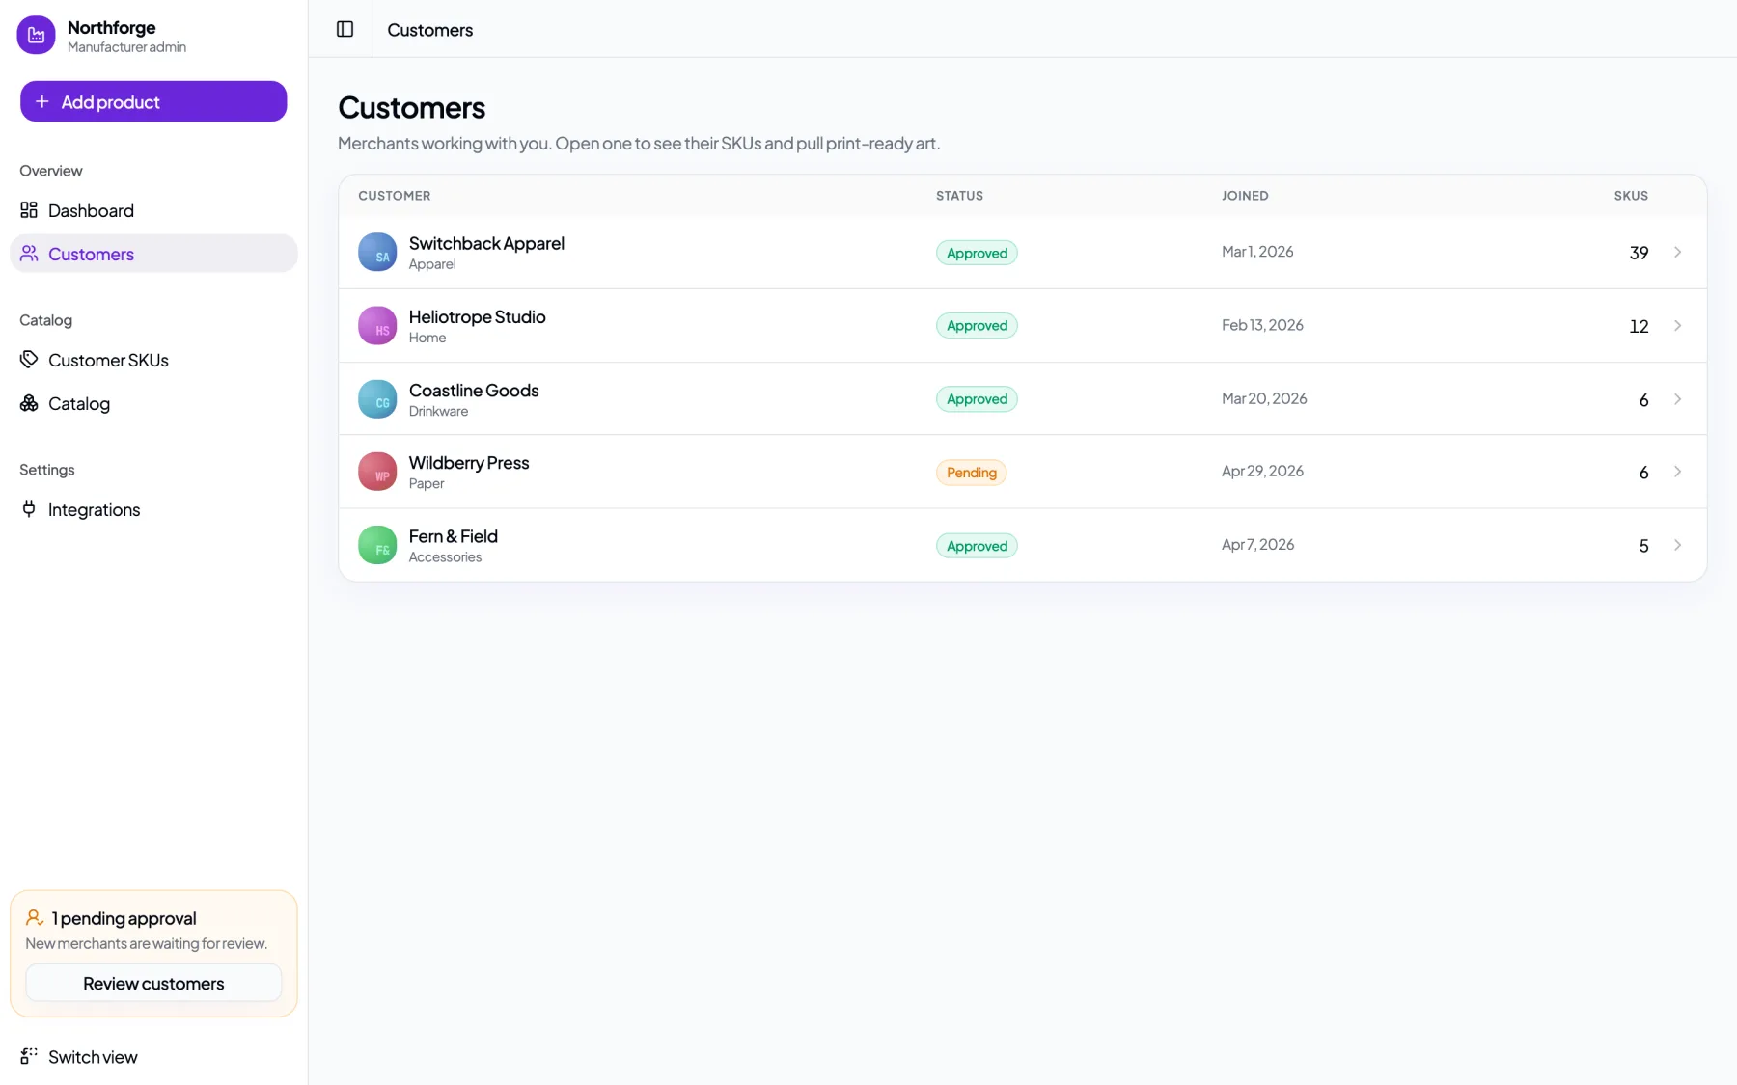Click the Customers breadcrumb in top bar

pos(429,30)
